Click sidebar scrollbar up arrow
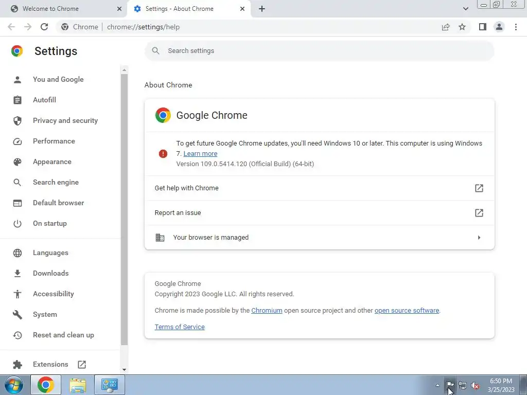Screen dimensions: 527x395 125,70
